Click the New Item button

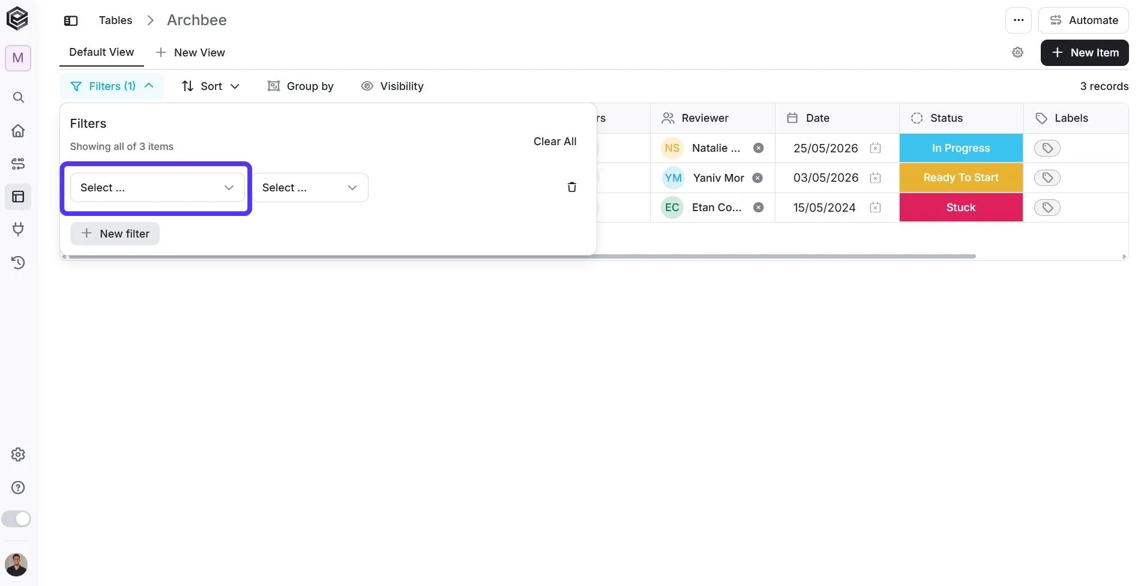pos(1085,53)
